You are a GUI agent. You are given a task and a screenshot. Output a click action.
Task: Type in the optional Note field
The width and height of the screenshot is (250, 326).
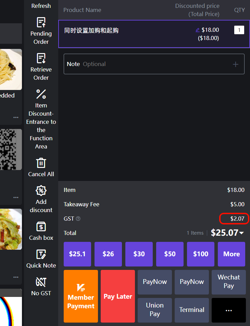pos(147,64)
